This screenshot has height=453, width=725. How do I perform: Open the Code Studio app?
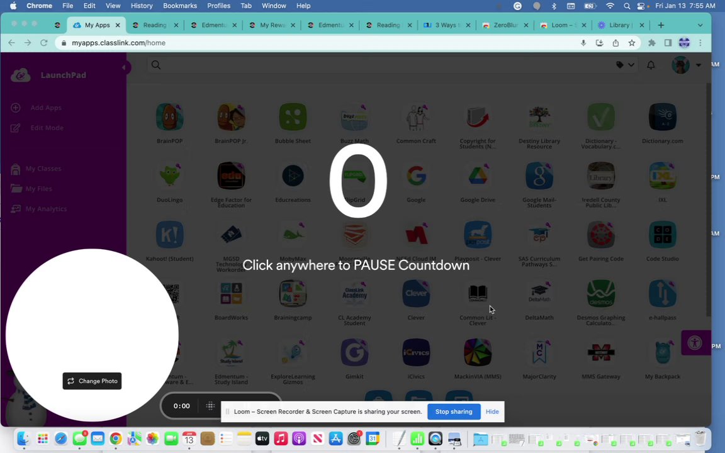coord(663,235)
